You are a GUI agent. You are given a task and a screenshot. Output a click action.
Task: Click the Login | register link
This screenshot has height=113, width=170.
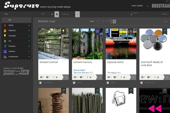(x=137, y=6)
